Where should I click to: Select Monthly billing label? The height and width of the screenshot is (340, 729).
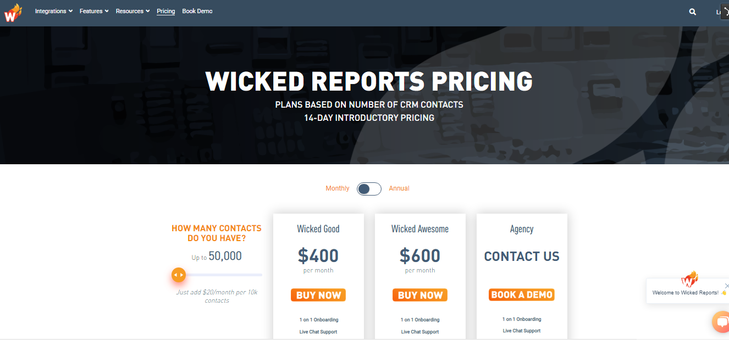tap(338, 188)
